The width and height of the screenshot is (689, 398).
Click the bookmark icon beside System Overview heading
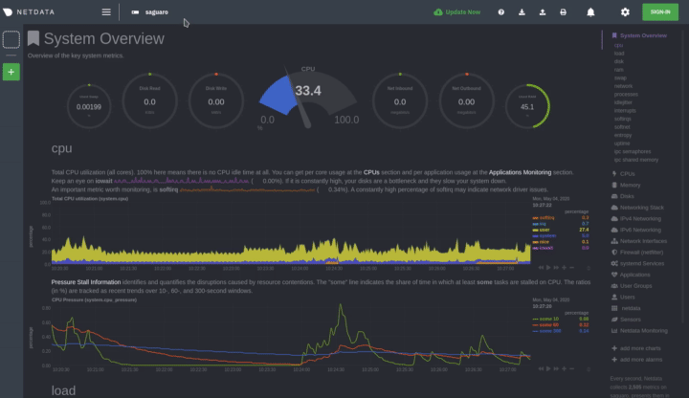tap(33, 38)
